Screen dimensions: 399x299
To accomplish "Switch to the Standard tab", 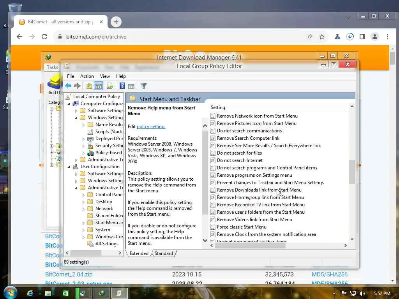I will tap(164, 253).
